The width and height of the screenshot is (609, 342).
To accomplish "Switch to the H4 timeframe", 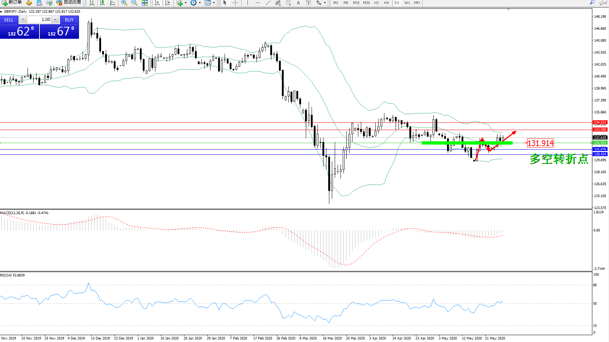I will 386,3.
